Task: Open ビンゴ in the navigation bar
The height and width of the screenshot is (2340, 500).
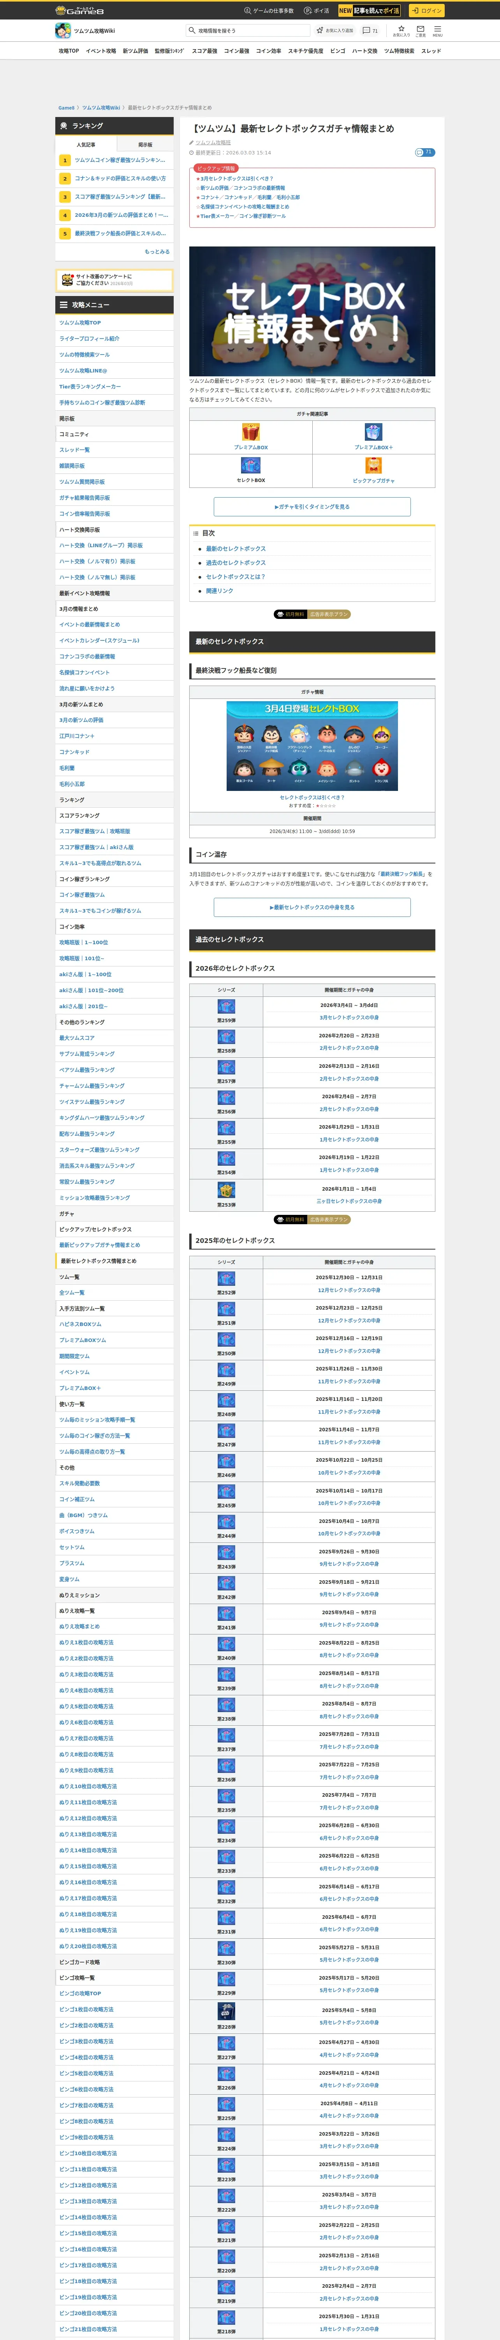Action: point(338,51)
